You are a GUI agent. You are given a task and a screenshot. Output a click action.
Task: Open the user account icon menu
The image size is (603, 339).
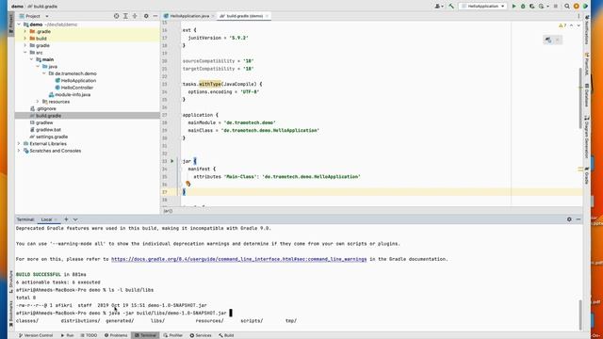(x=438, y=7)
